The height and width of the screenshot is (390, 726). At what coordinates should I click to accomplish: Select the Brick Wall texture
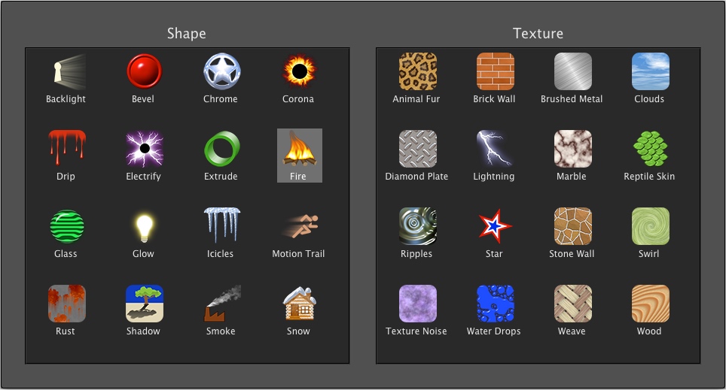click(x=495, y=71)
